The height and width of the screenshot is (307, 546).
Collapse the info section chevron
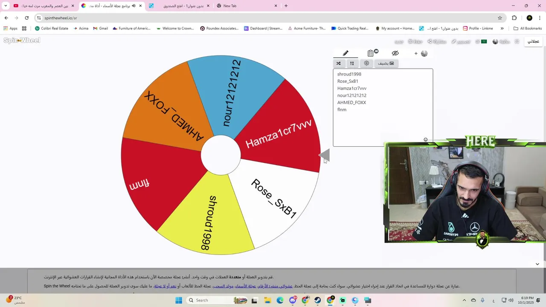pyautogui.click(x=537, y=264)
